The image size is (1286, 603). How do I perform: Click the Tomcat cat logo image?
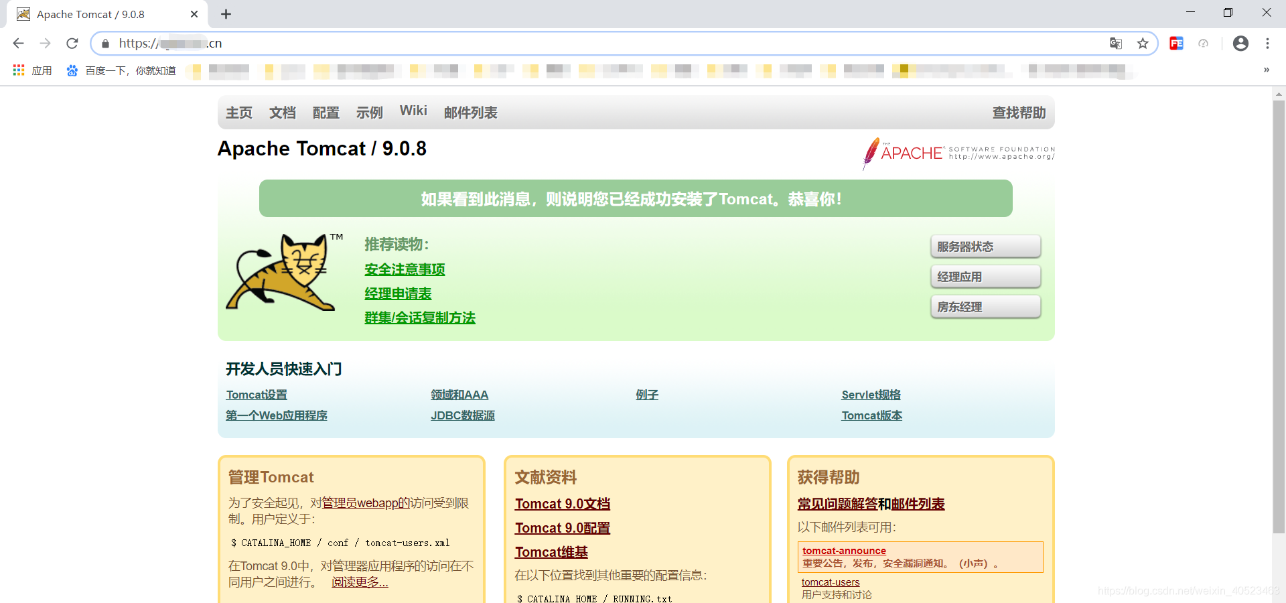coord(283,271)
